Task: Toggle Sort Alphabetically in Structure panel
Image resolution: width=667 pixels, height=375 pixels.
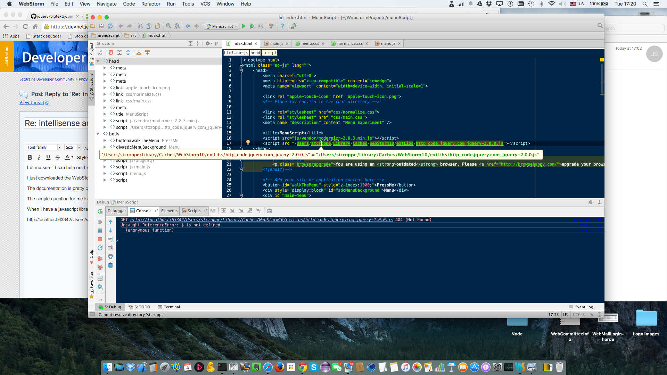Action: pos(100,52)
